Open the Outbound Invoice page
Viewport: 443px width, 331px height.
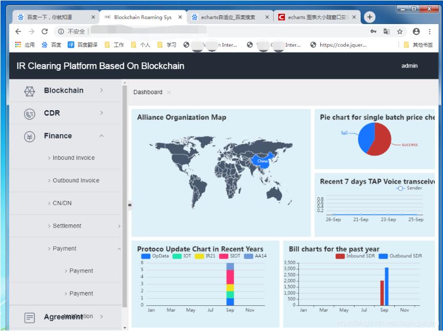click(76, 180)
